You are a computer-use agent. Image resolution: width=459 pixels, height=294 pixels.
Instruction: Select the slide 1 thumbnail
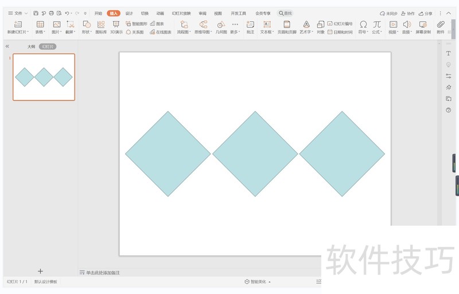tap(44, 77)
